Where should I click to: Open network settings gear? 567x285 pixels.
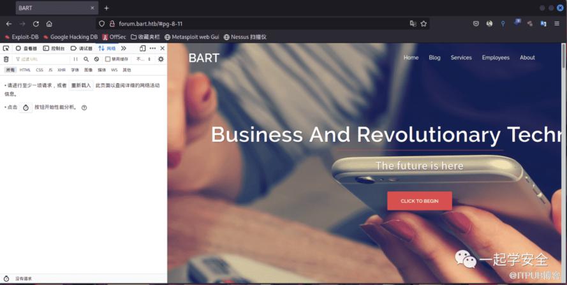tap(161, 59)
